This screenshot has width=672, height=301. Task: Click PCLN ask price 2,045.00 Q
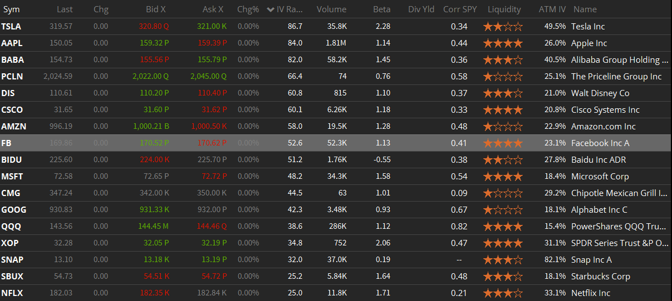click(x=208, y=76)
